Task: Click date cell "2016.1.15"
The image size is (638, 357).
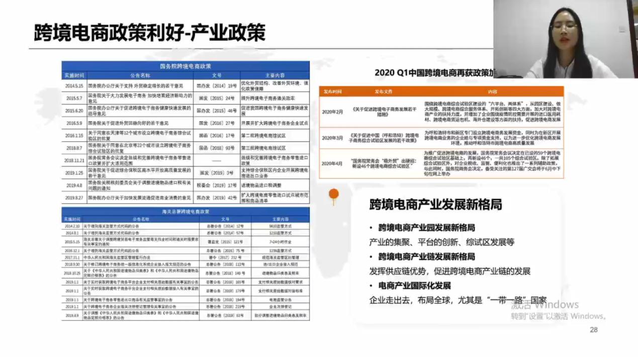Action: 74,135
